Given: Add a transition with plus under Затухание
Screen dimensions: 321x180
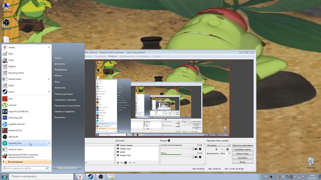Looking at the screenshot, I should [216, 149].
